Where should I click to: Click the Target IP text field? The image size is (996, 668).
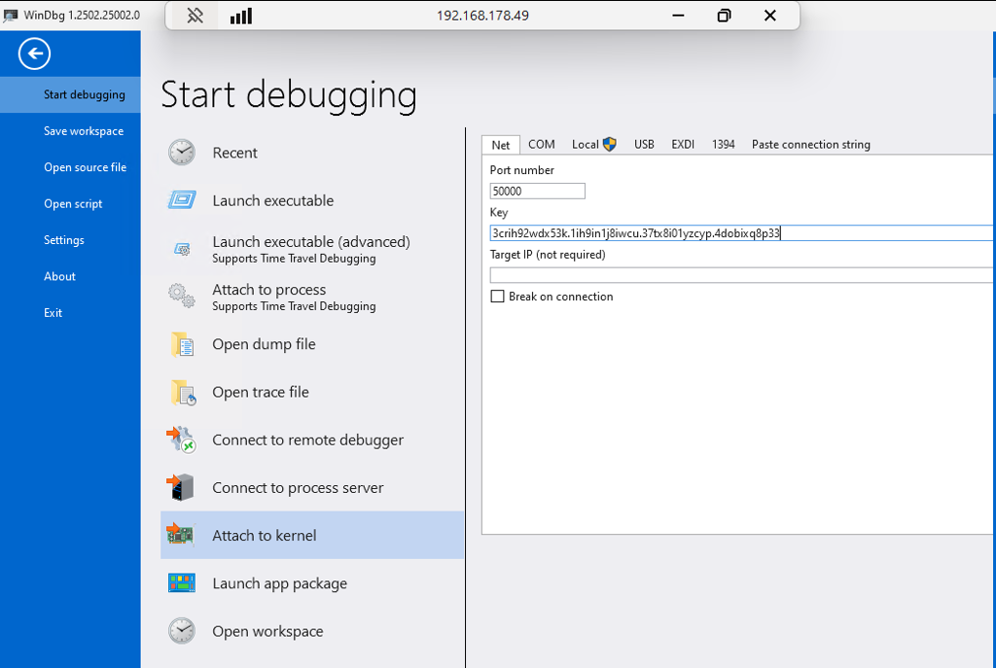click(x=739, y=275)
